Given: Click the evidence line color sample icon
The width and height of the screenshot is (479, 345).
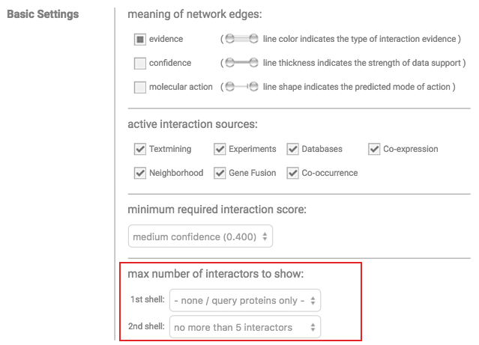Looking at the screenshot, I should coord(241,39).
